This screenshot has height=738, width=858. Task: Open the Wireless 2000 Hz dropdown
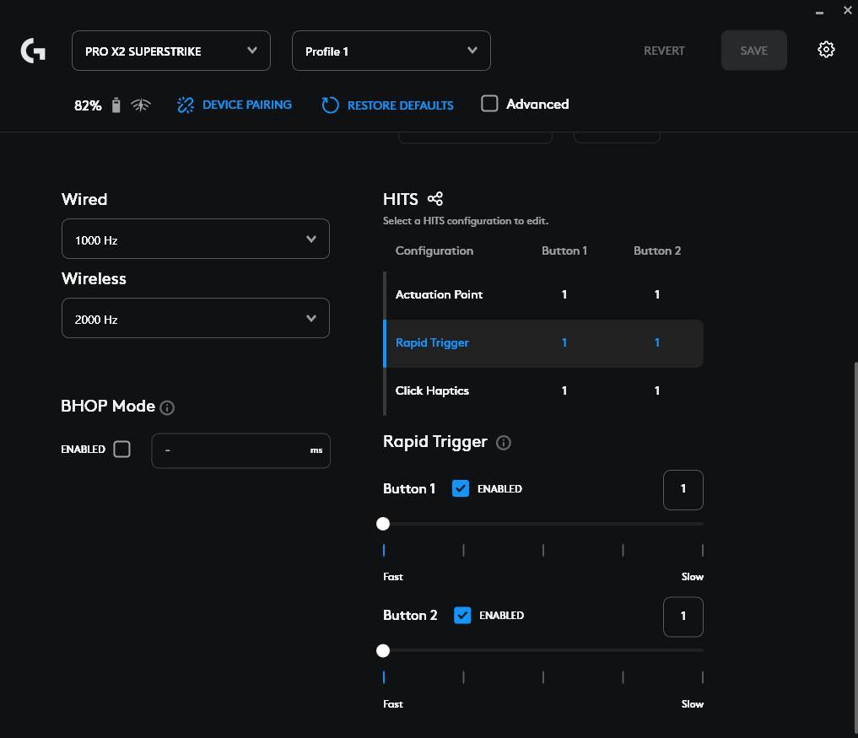click(195, 319)
